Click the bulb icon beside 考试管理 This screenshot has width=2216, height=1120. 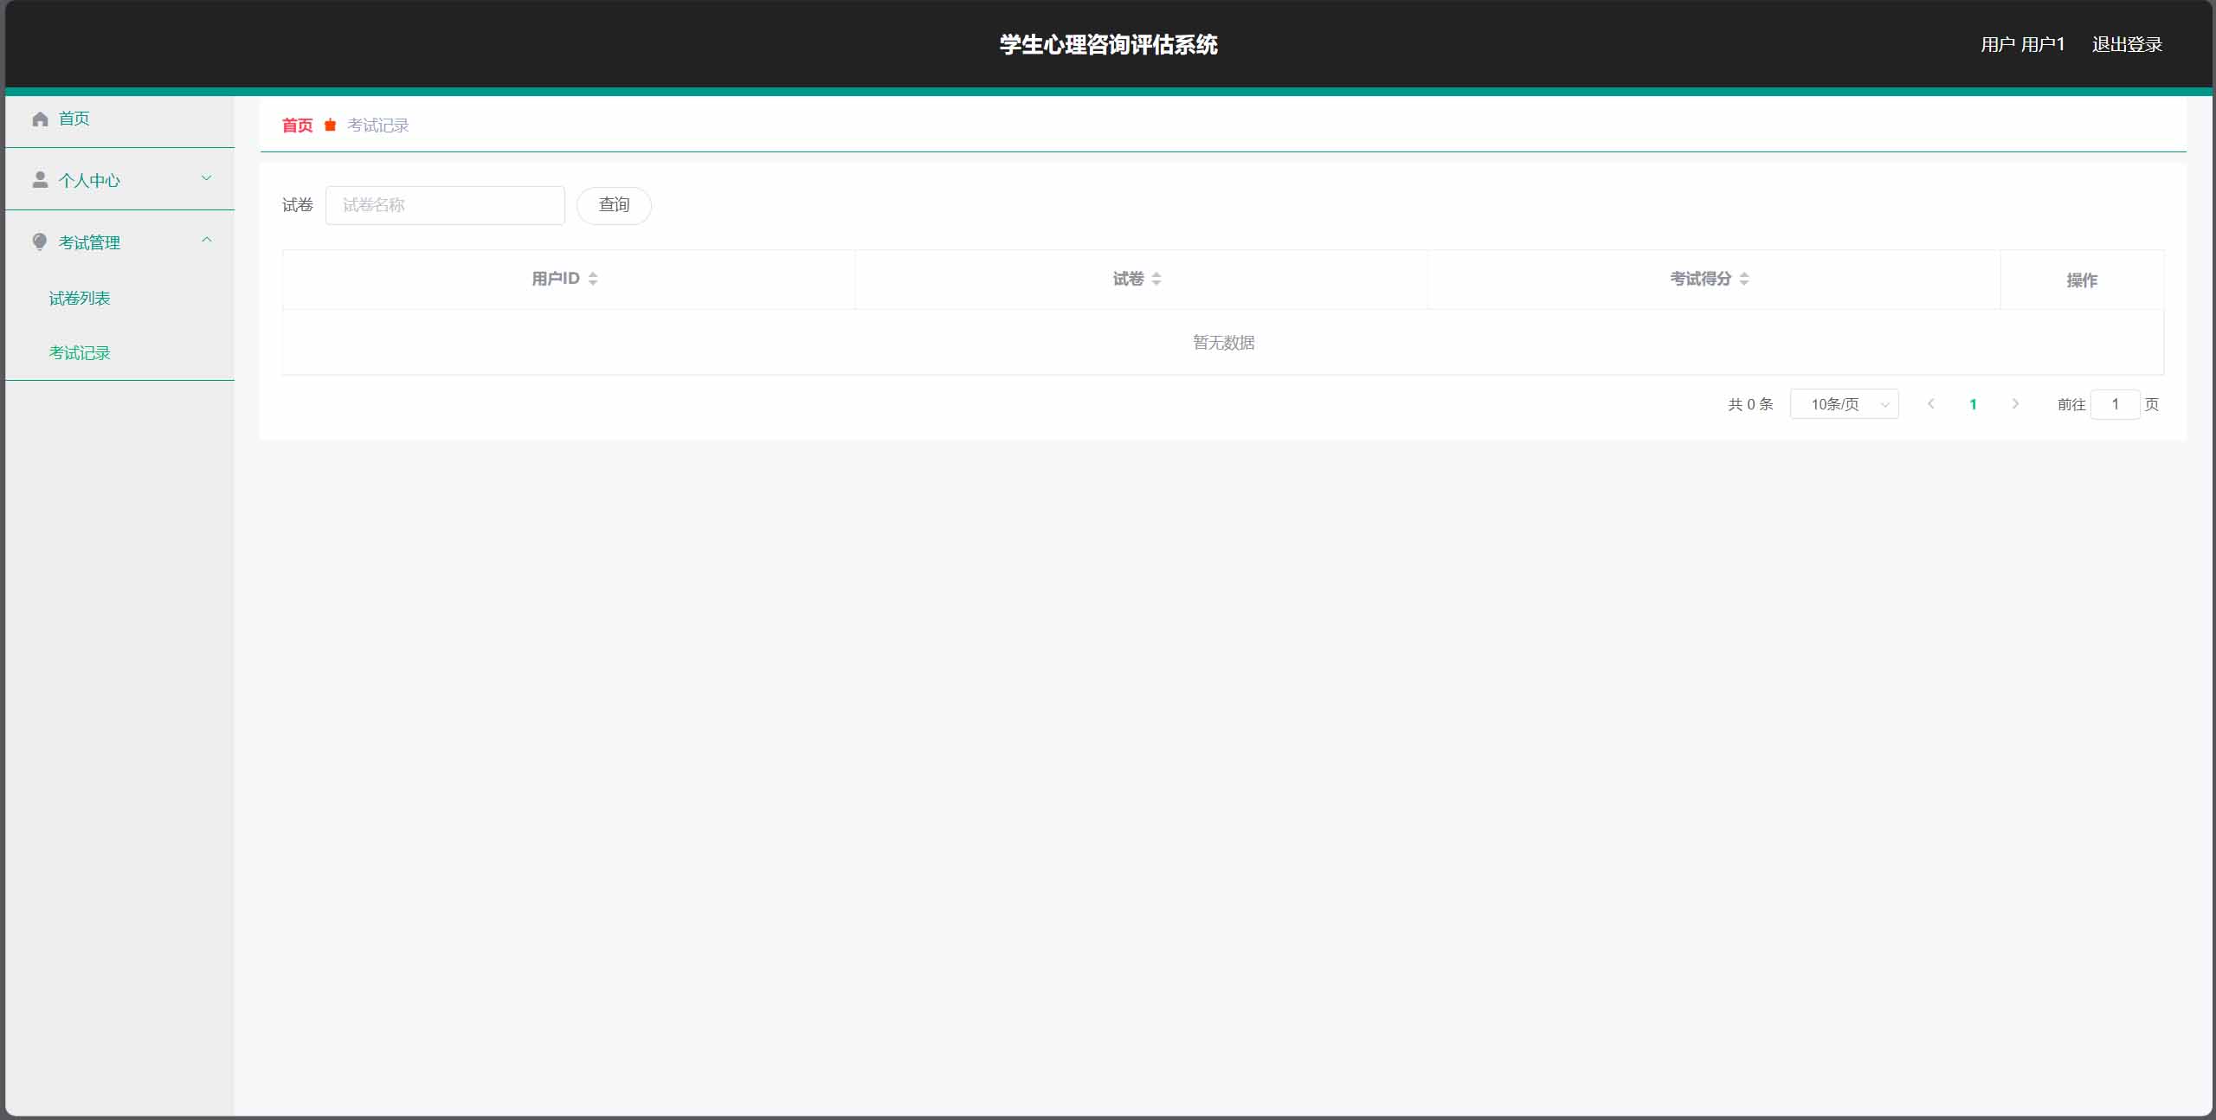40,242
